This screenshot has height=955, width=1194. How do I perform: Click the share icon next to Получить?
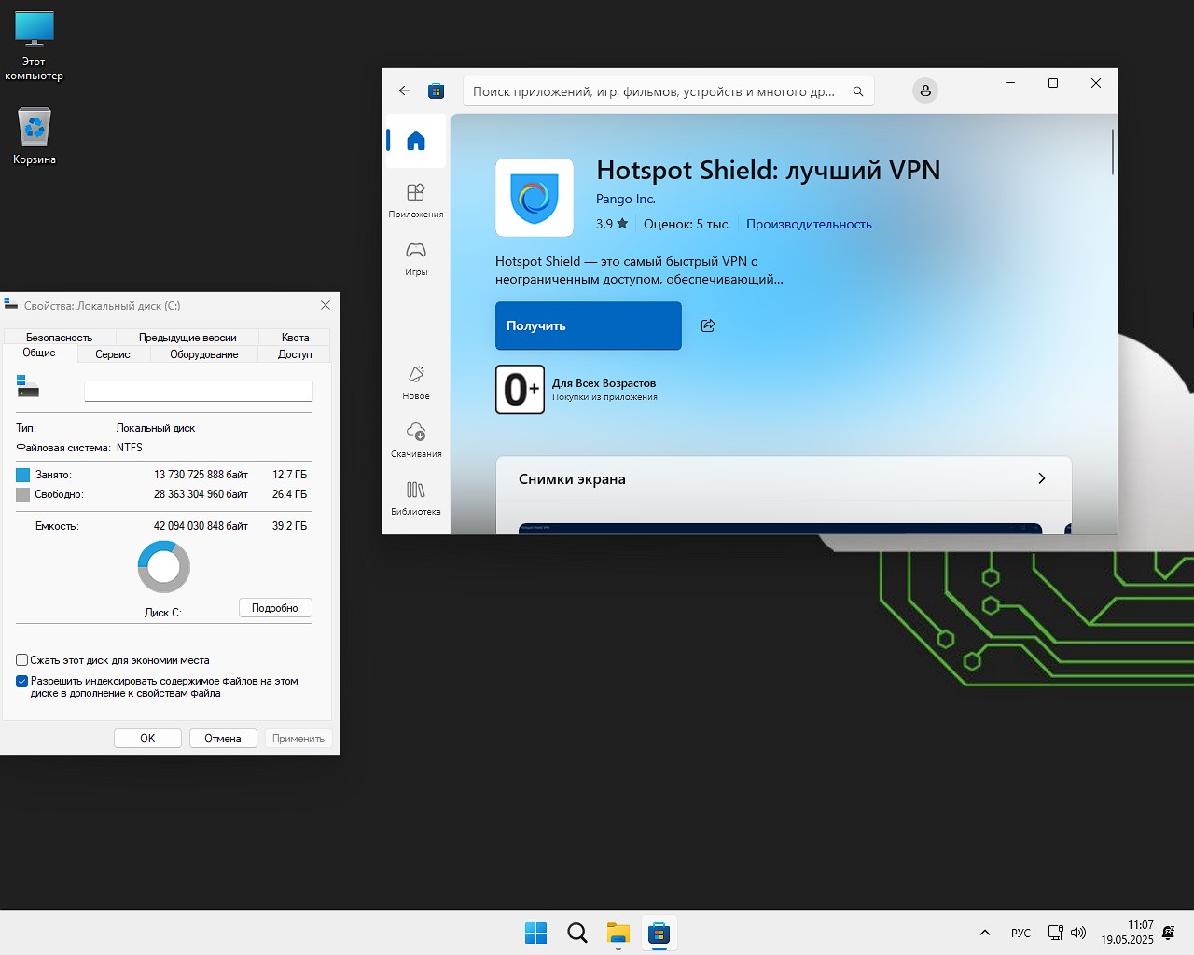[708, 325]
